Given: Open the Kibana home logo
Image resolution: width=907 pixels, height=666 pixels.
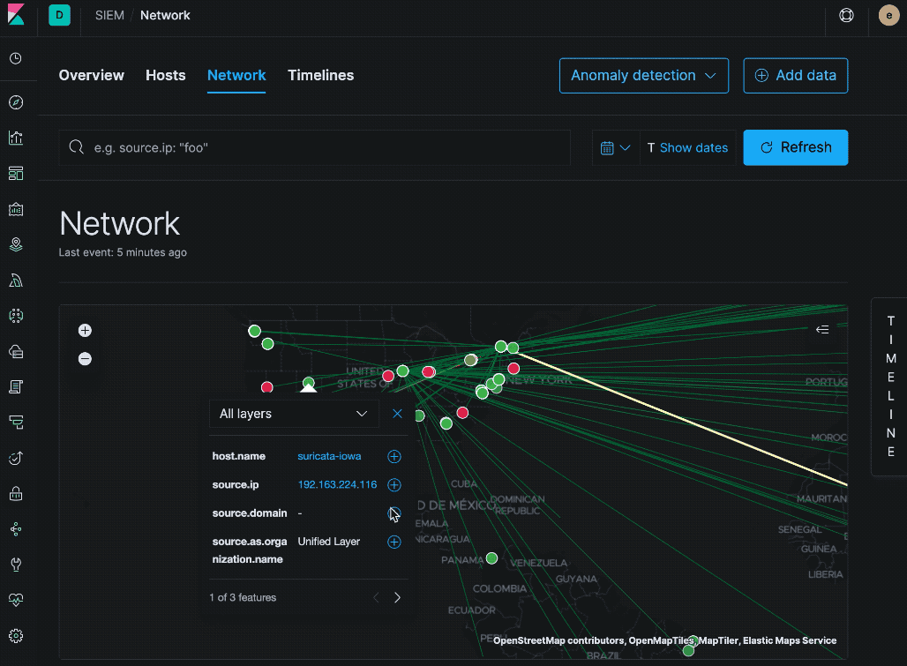Looking at the screenshot, I should 16,15.
